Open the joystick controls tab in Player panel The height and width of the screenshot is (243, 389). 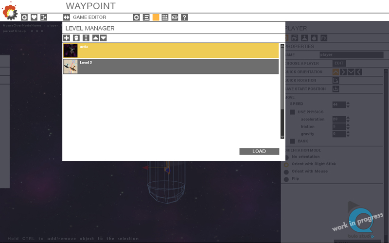[x=304, y=38]
